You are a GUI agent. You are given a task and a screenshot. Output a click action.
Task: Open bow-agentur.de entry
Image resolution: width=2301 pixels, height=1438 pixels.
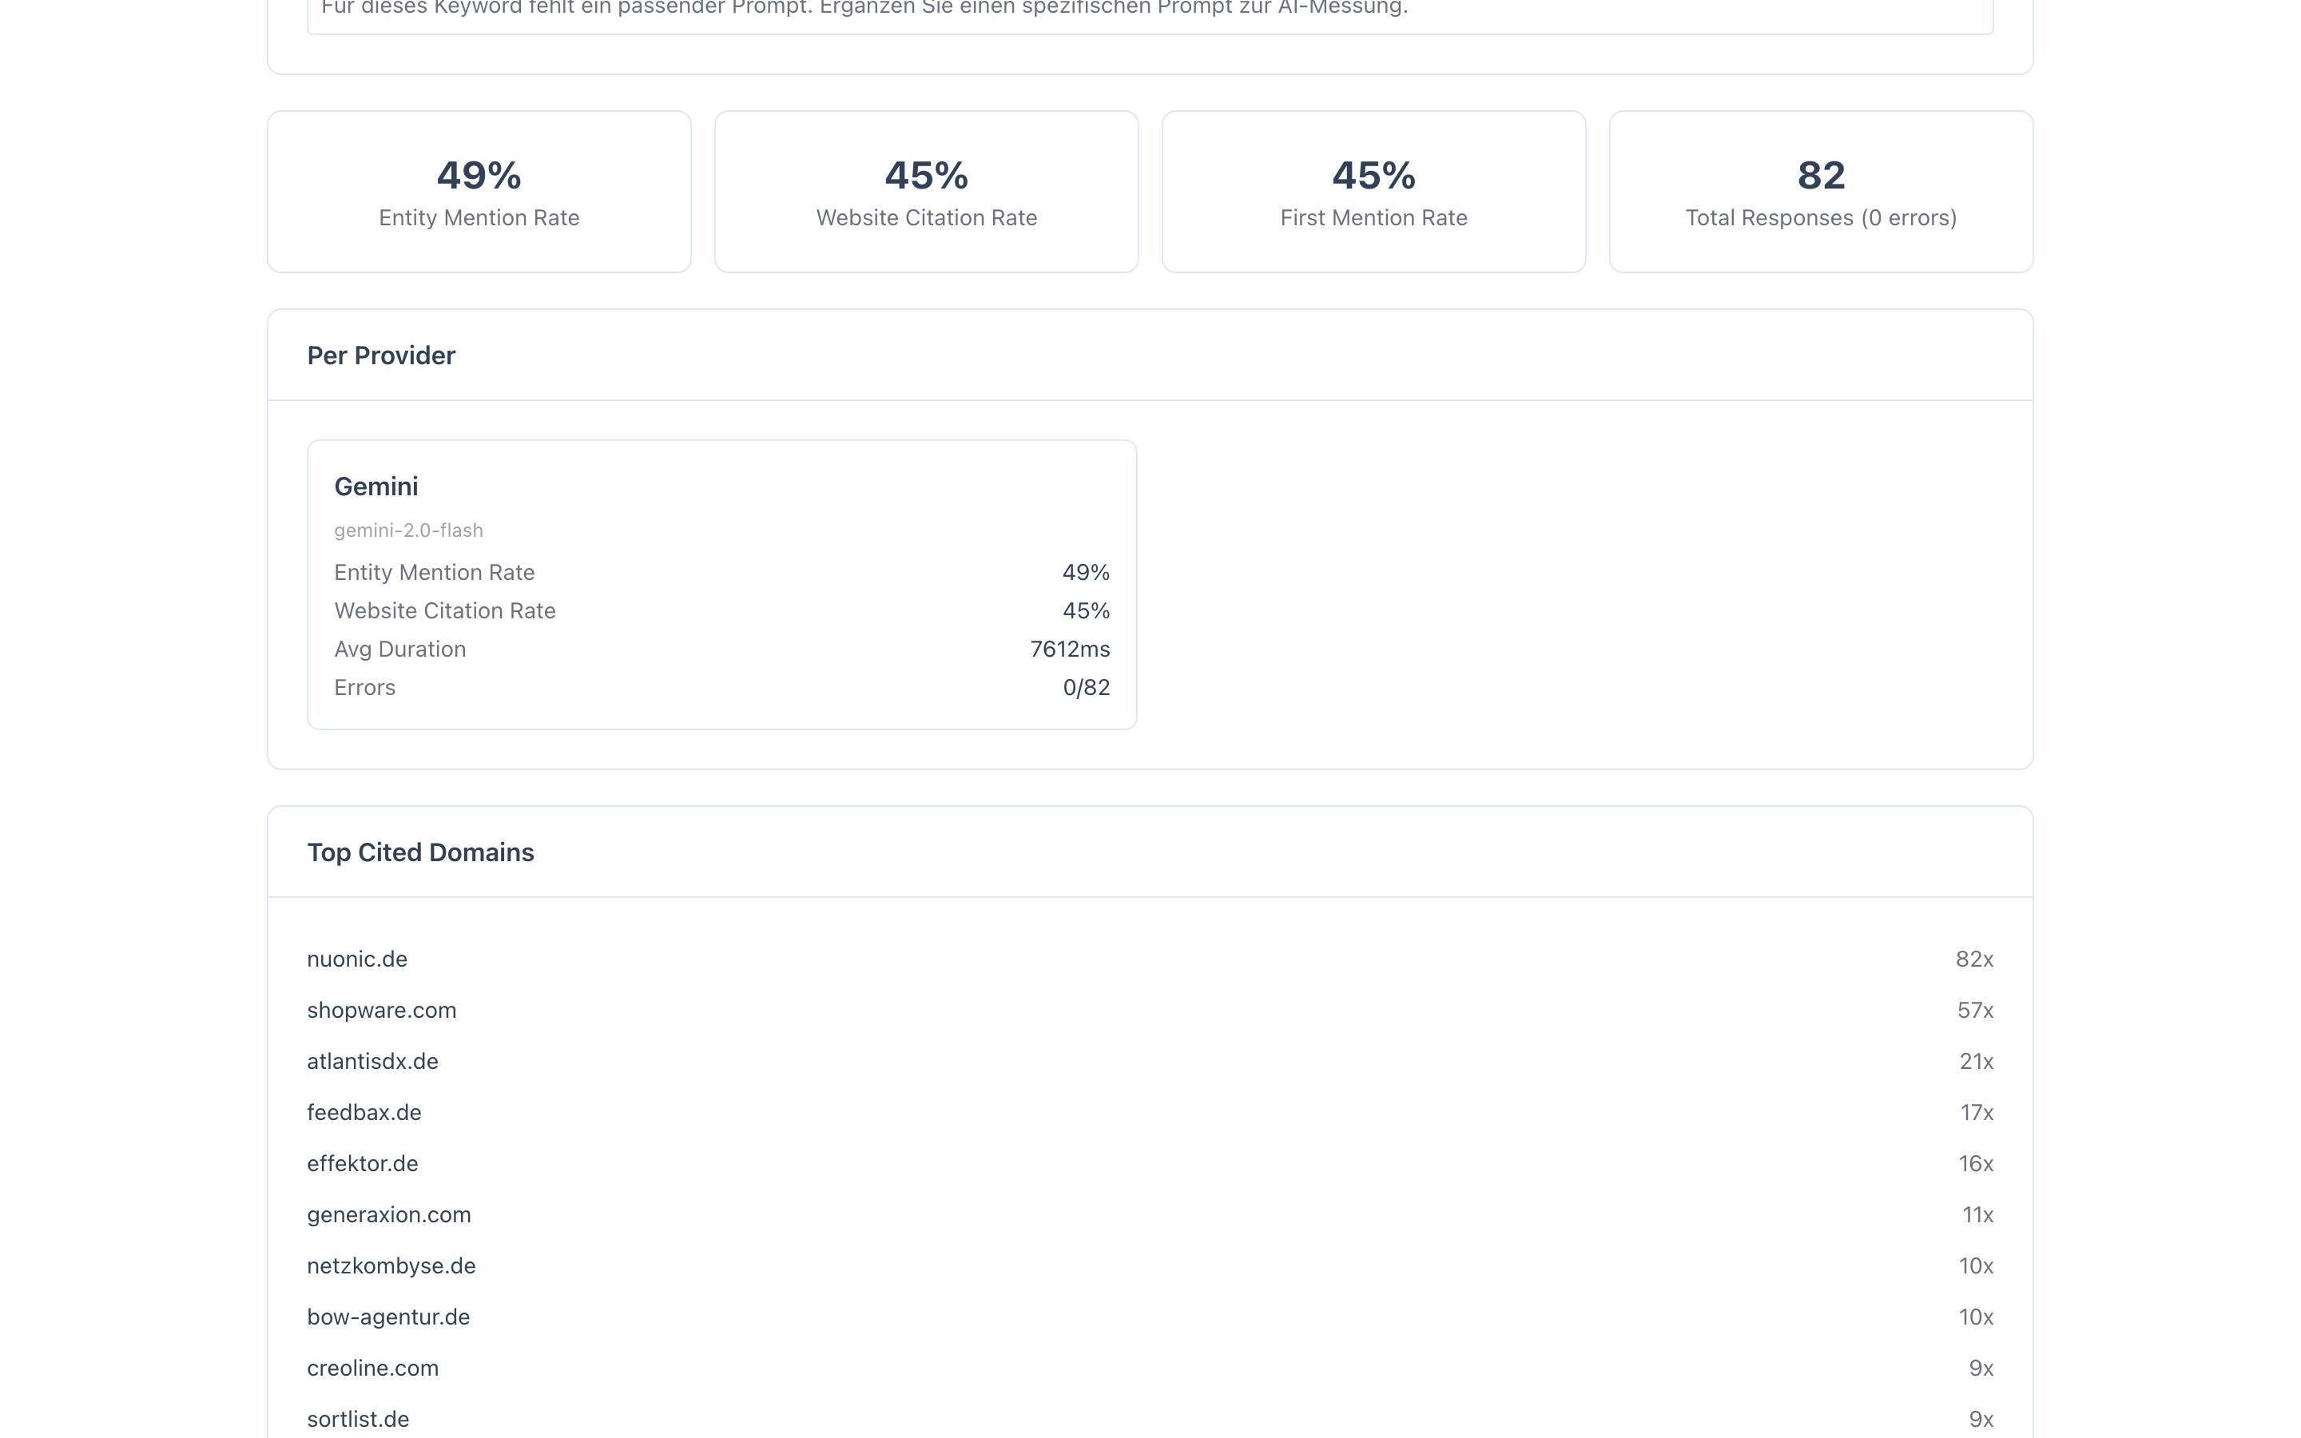point(388,1317)
